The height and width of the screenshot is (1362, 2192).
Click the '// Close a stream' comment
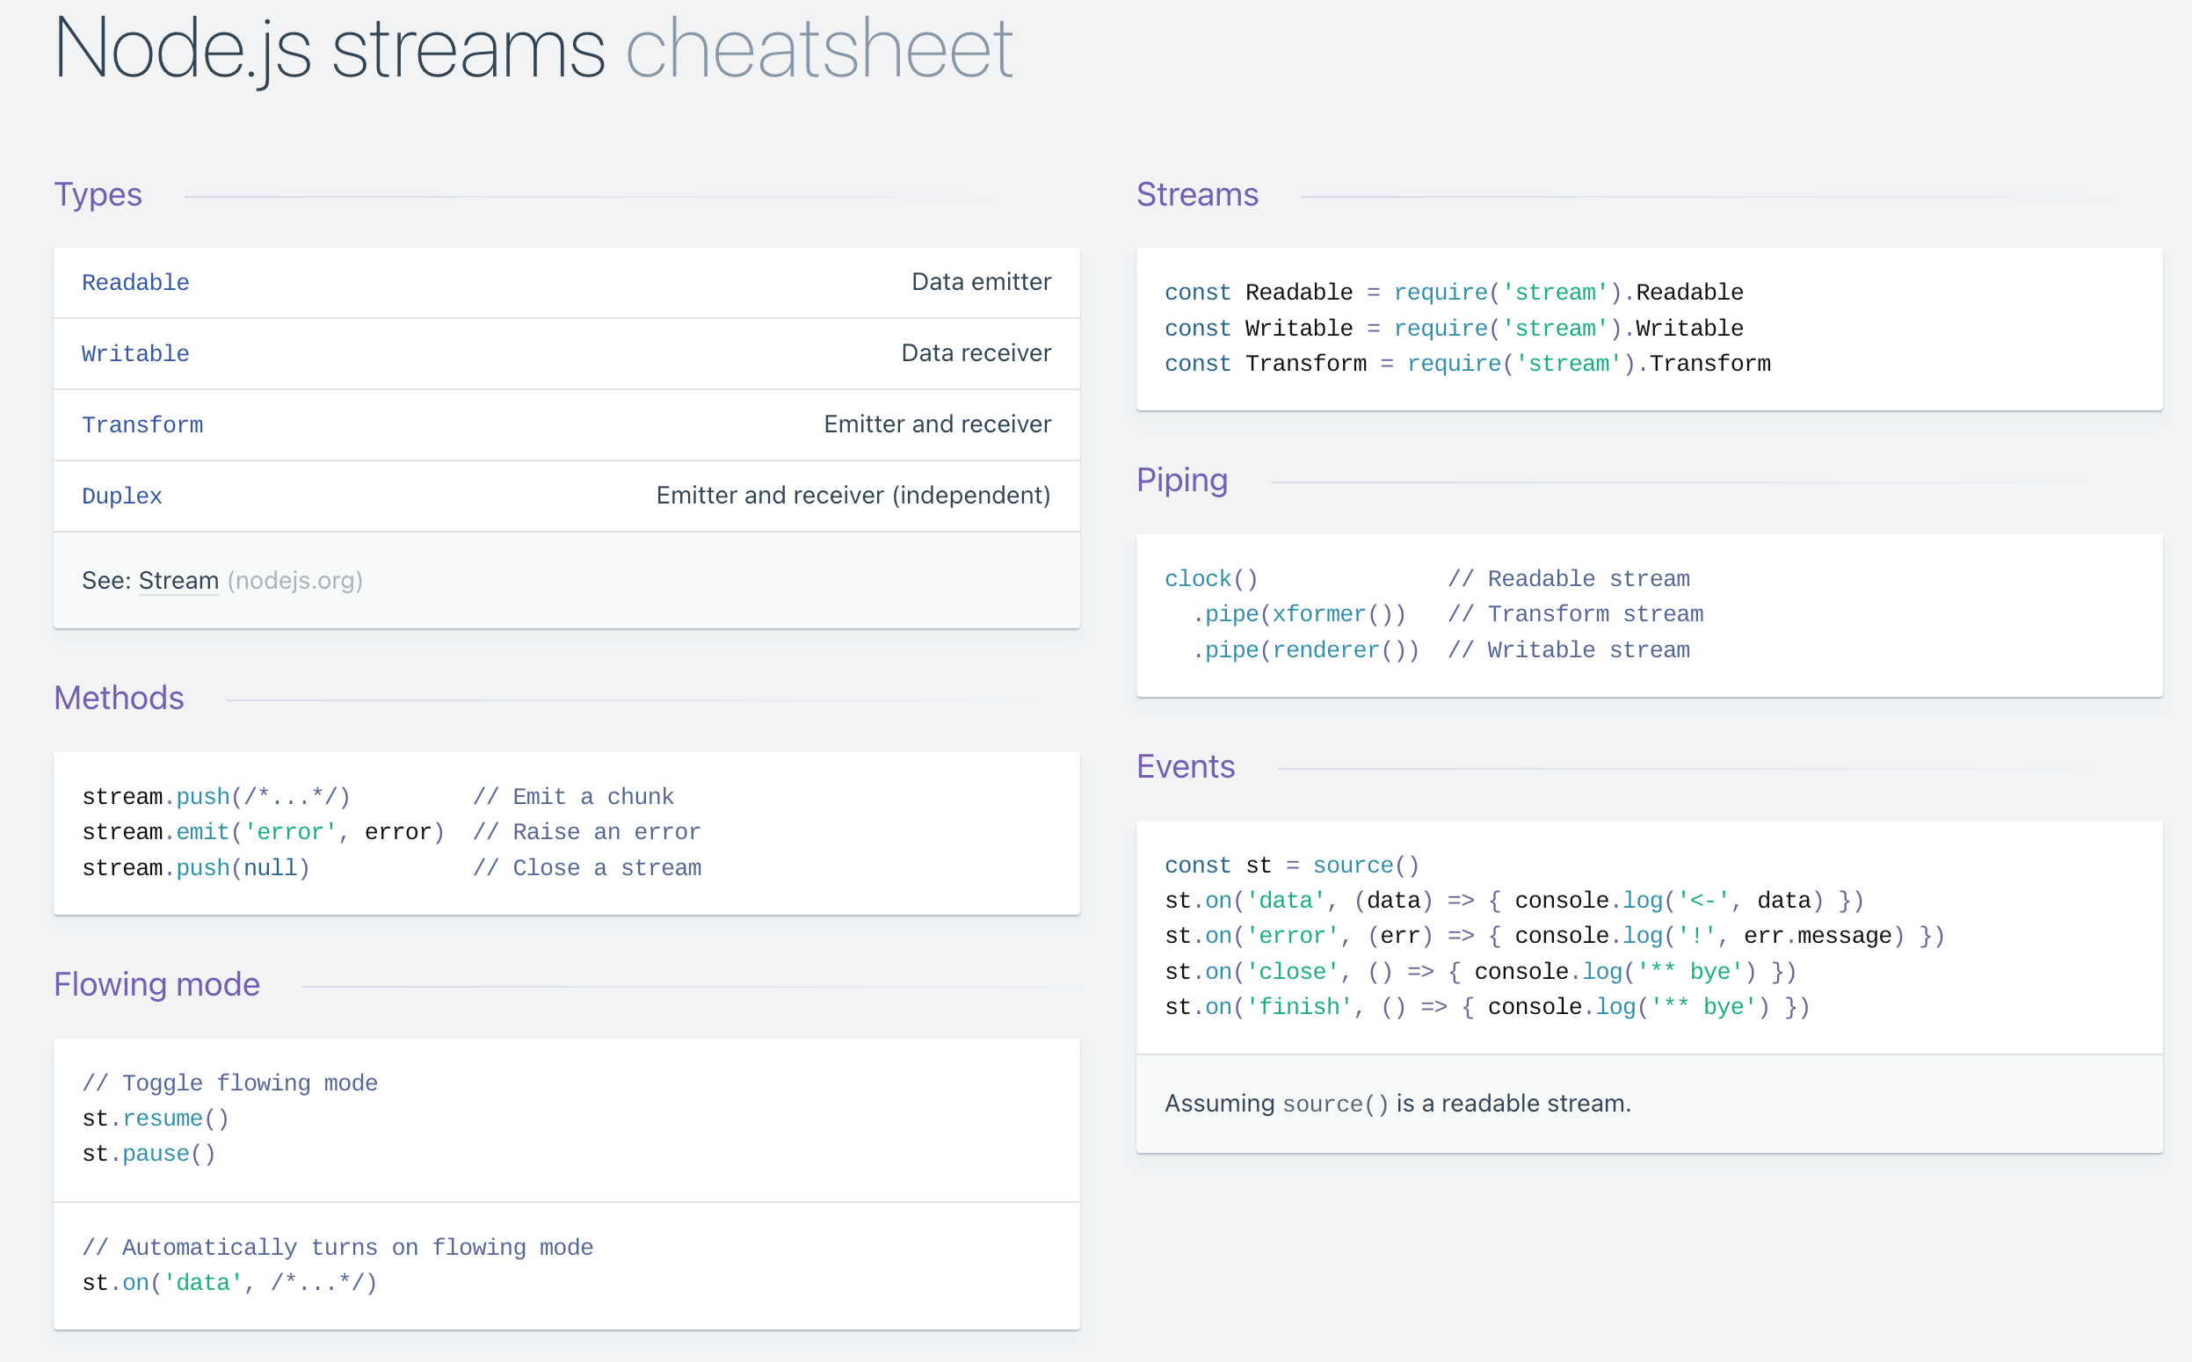pyautogui.click(x=586, y=868)
